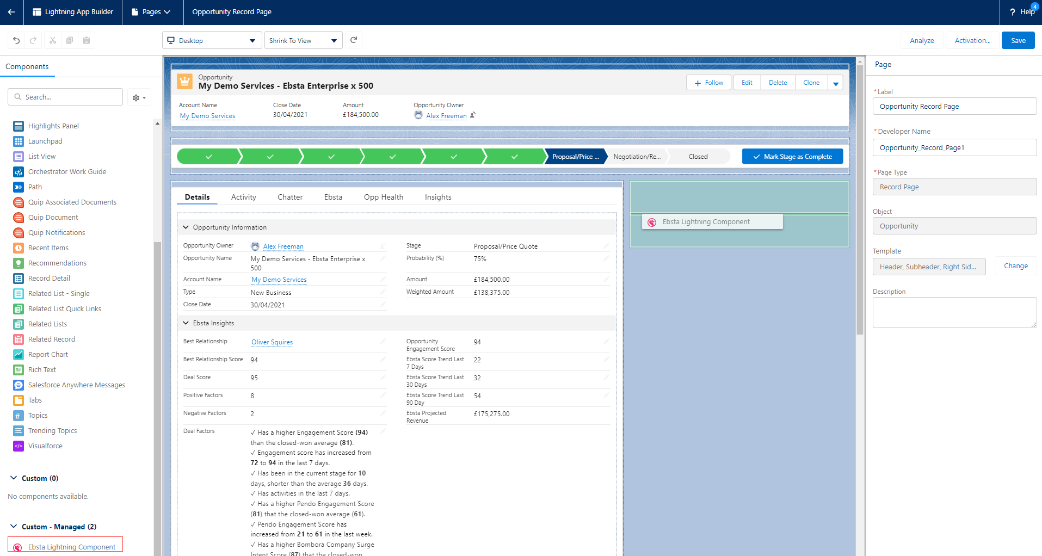Open the components settings gear menu

click(139, 98)
